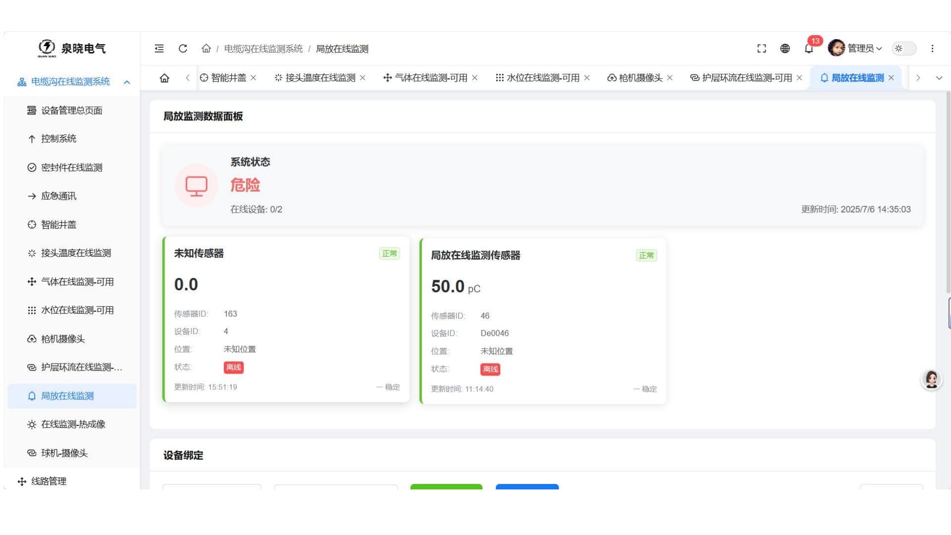Open the floating assistant avatar

coord(931,380)
